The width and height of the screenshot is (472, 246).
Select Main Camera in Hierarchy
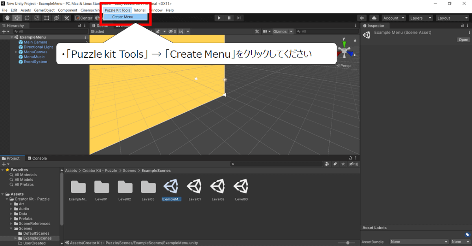(x=35, y=42)
